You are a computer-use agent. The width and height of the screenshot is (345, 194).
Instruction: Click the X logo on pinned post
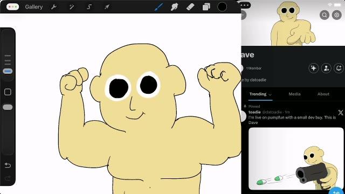(x=340, y=113)
